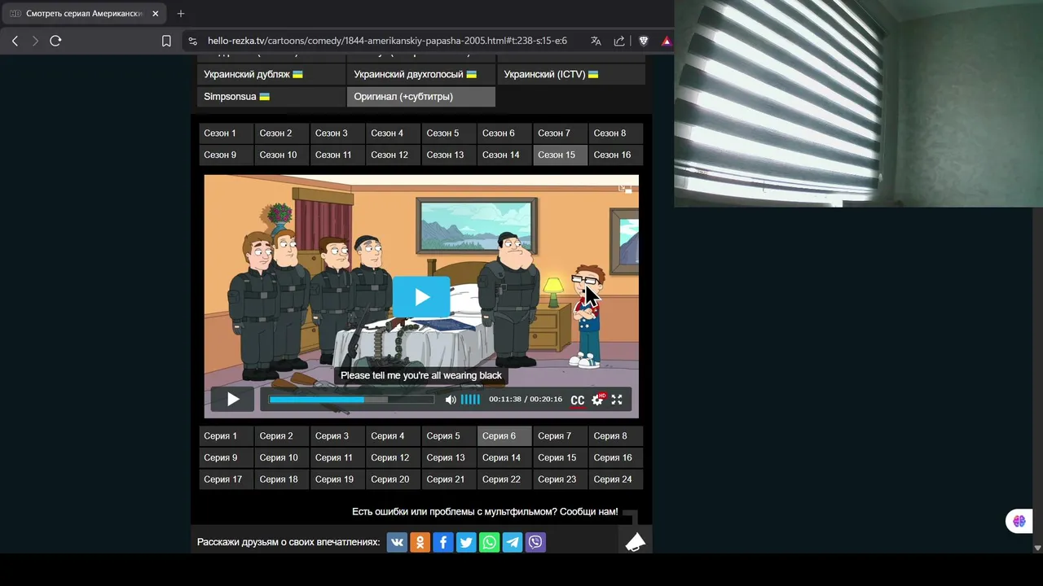Image resolution: width=1043 pixels, height=586 pixels.
Task: Open Серия 7
Action: [560, 435]
